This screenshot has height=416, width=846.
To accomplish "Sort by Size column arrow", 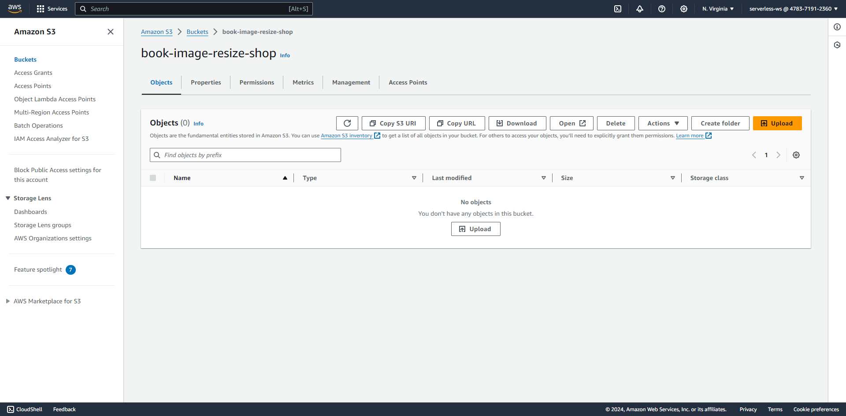I will (x=673, y=178).
